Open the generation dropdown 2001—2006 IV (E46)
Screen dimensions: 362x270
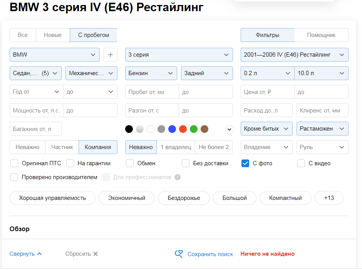pos(294,55)
